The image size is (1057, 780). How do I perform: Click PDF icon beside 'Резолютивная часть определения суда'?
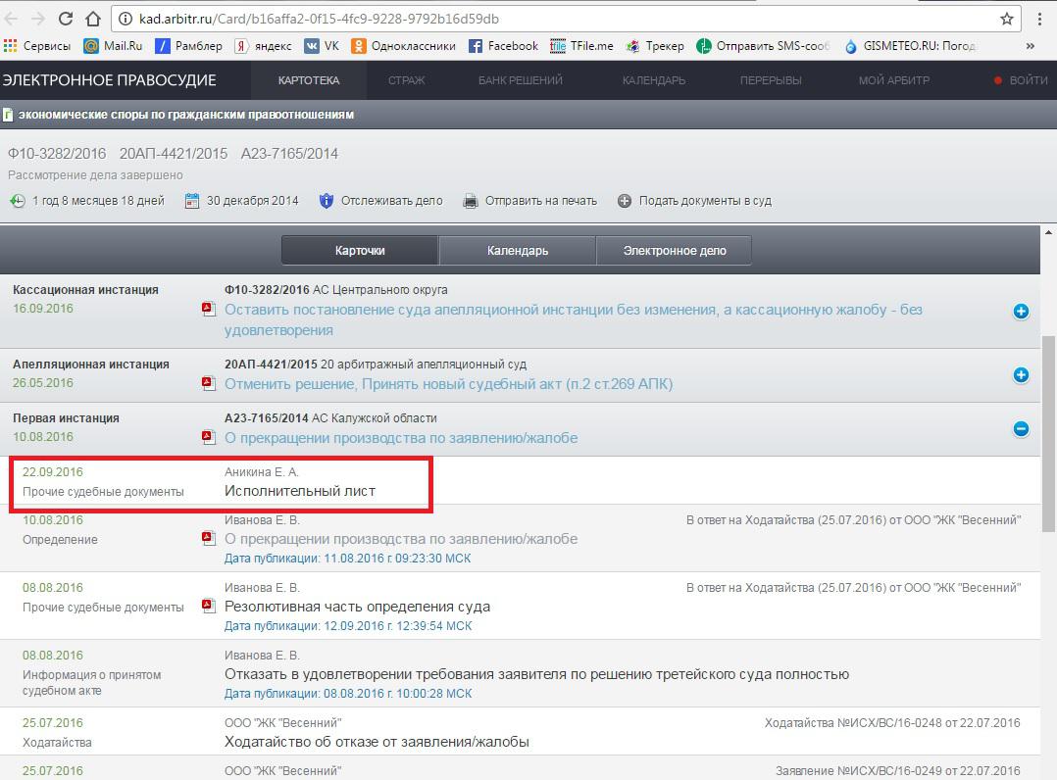[x=208, y=606]
